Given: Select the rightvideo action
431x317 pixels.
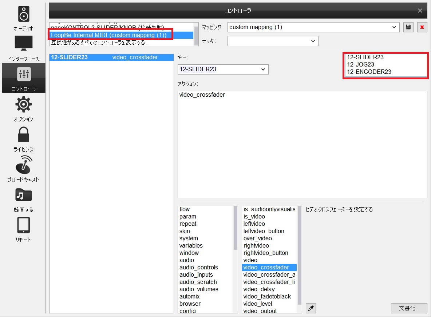Looking at the screenshot, I should [269, 246].
